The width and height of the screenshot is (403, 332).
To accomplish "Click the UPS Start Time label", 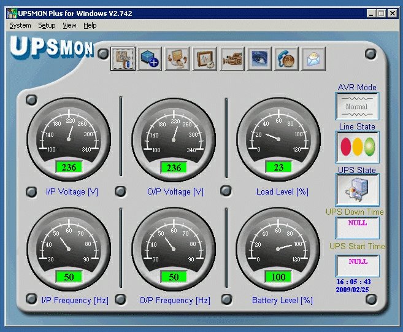I will tap(357, 246).
